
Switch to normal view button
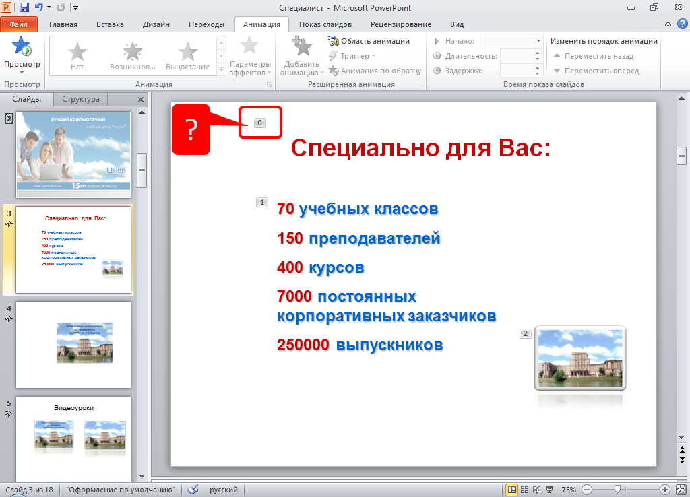pyautogui.click(x=512, y=490)
